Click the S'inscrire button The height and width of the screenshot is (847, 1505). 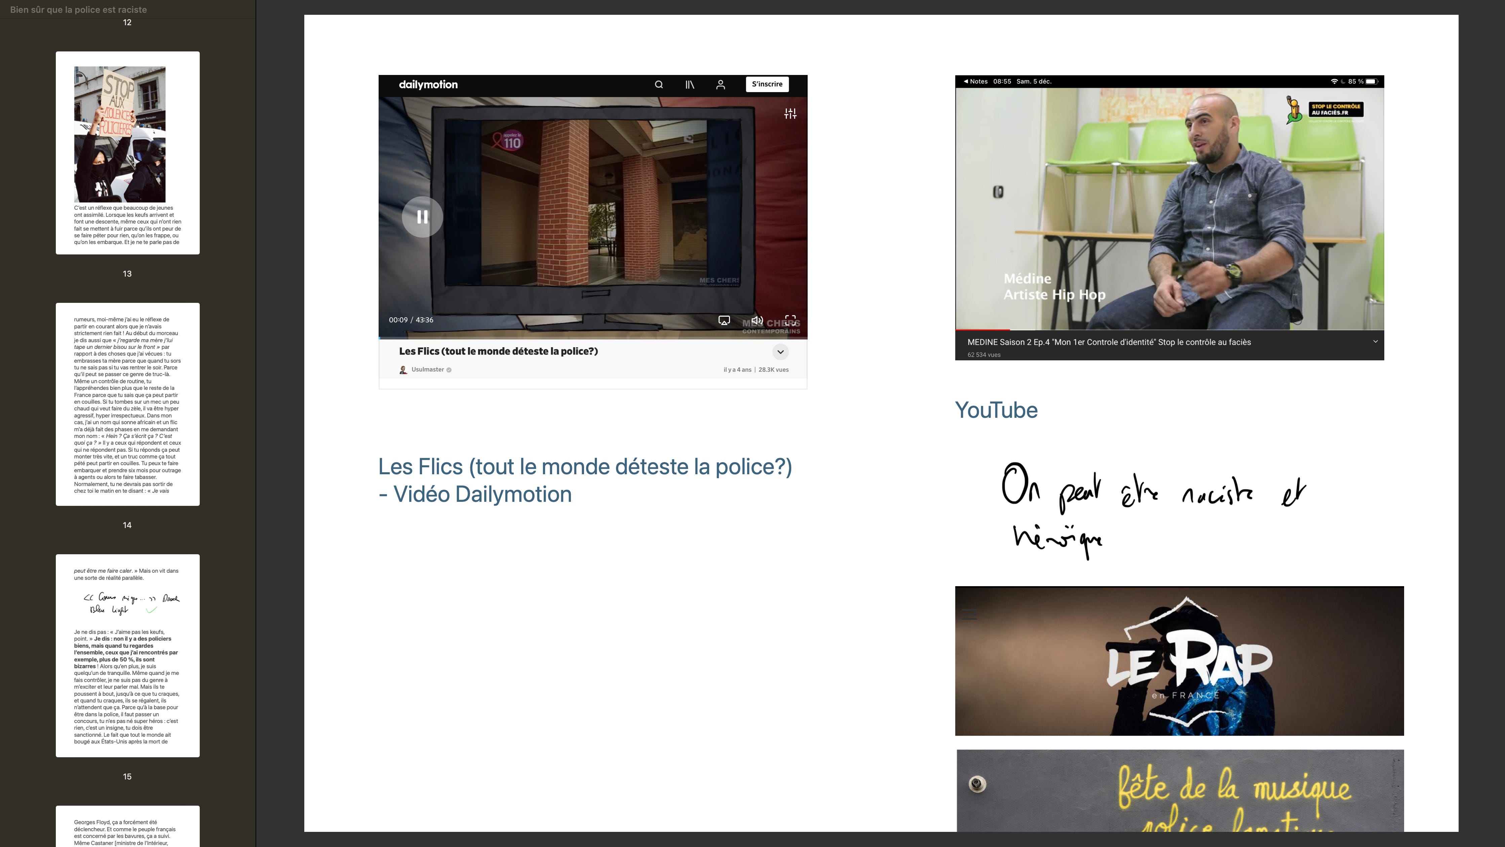(x=767, y=84)
